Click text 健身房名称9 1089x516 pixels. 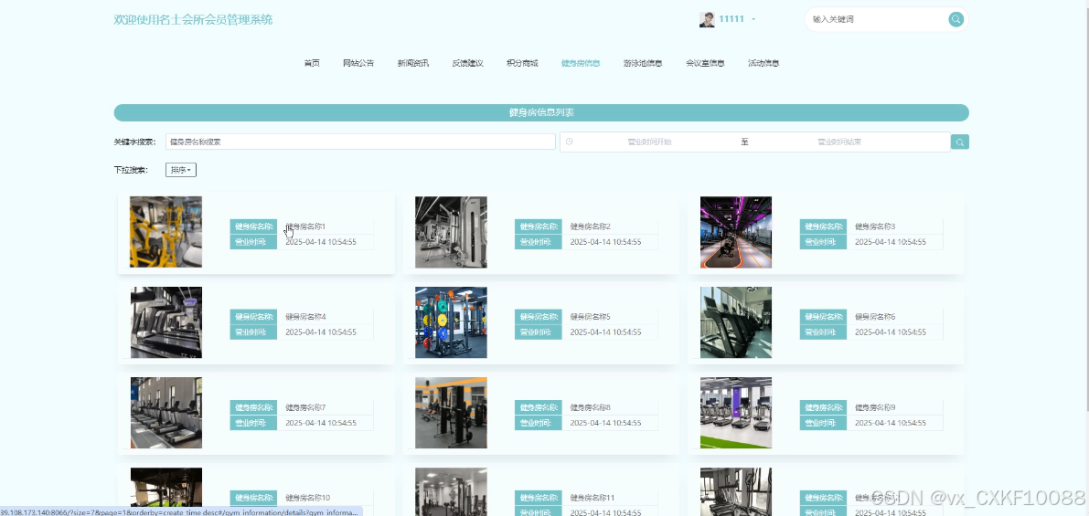(875, 407)
